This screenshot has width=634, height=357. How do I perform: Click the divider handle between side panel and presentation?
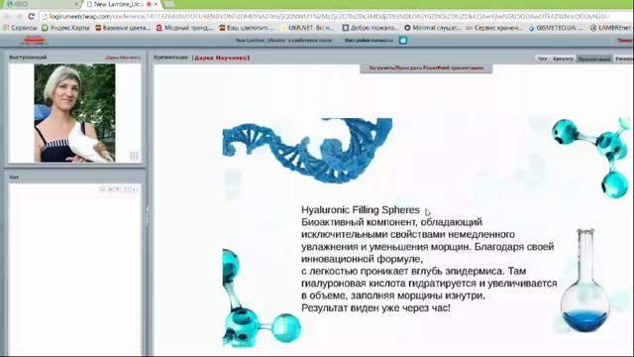(148, 216)
